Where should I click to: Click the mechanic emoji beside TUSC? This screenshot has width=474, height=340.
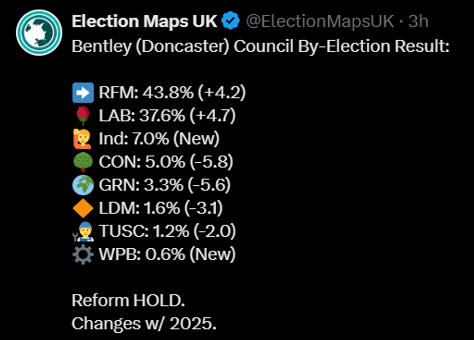(x=83, y=231)
